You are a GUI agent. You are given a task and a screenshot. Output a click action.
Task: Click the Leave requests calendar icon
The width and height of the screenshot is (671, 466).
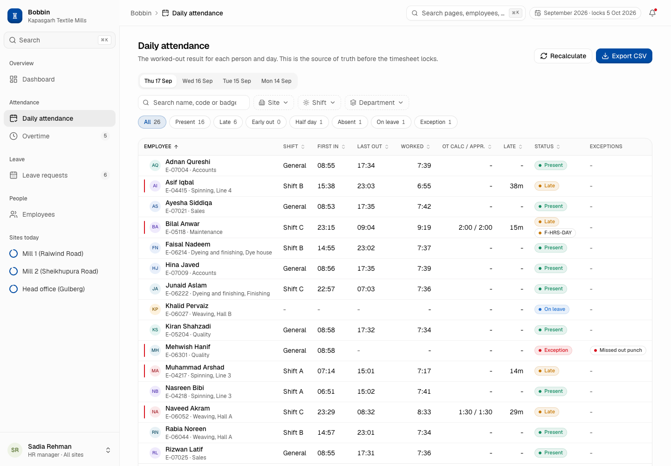(14, 175)
